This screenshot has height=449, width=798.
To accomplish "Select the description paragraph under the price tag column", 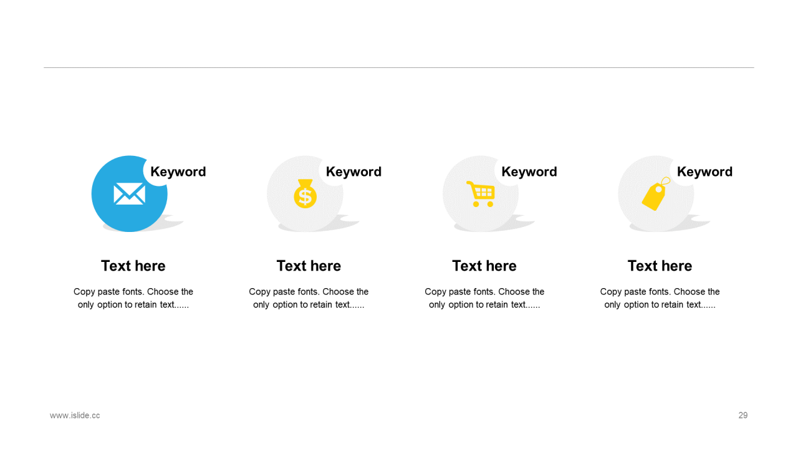I will click(660, 298).
